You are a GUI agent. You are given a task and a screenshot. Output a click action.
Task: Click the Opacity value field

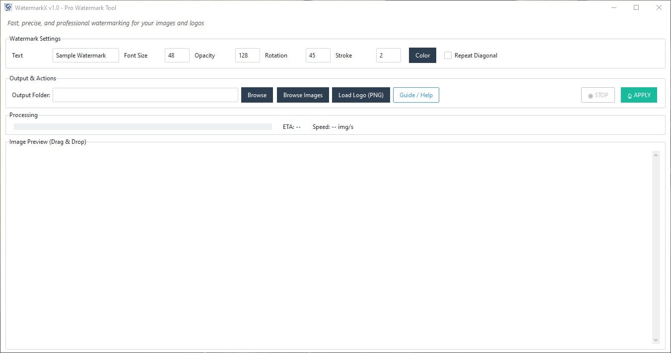(x=247, y=55)
